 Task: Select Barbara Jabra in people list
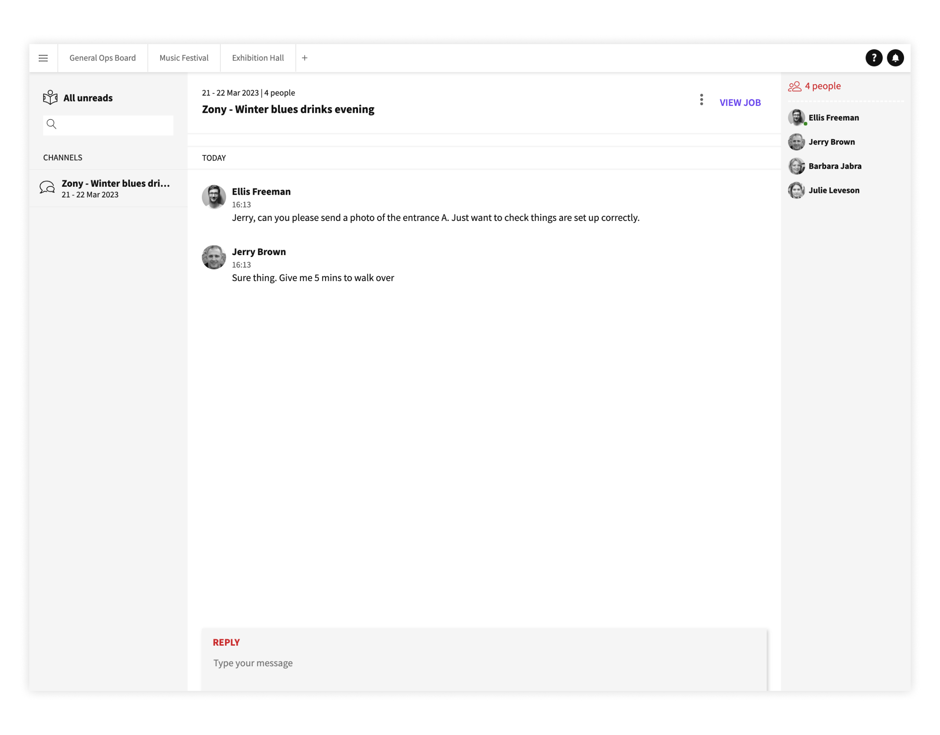[x=835, y=166]
